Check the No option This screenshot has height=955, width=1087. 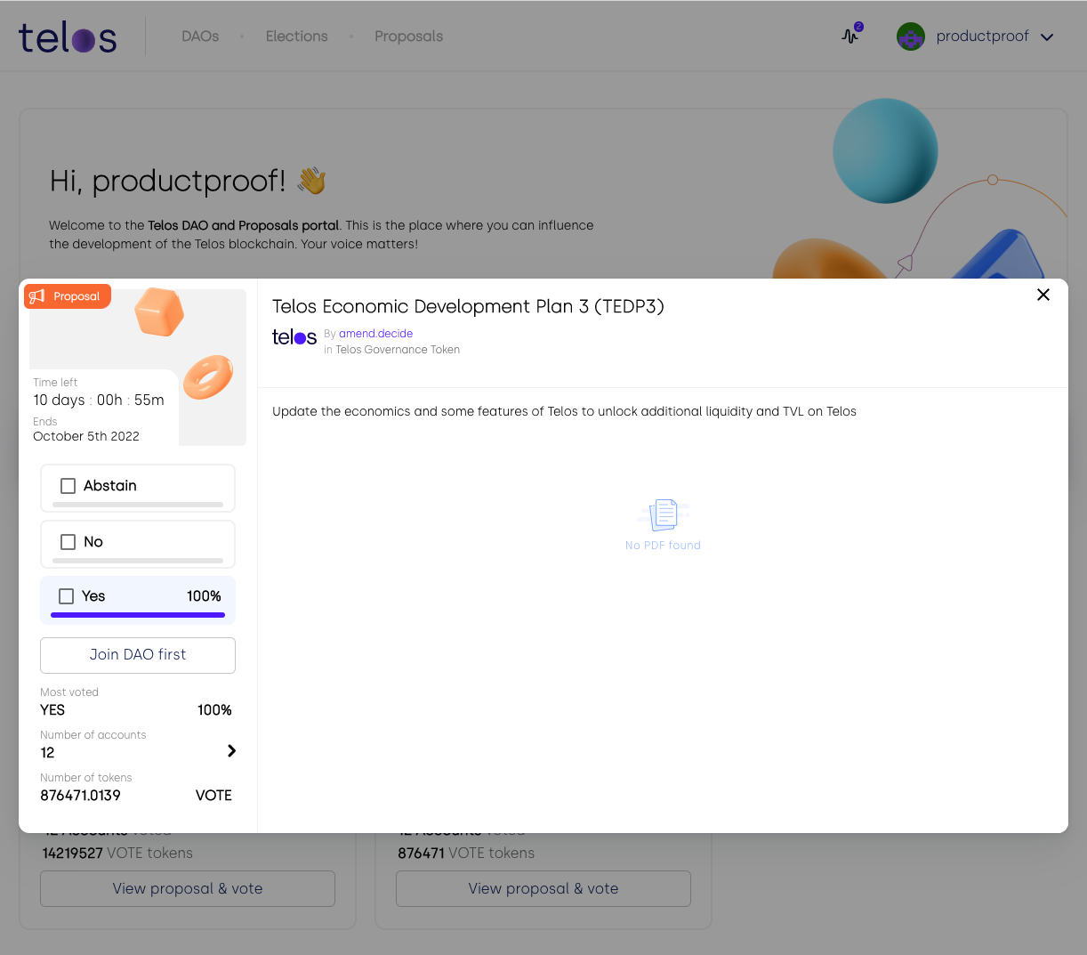coord(68,542)
